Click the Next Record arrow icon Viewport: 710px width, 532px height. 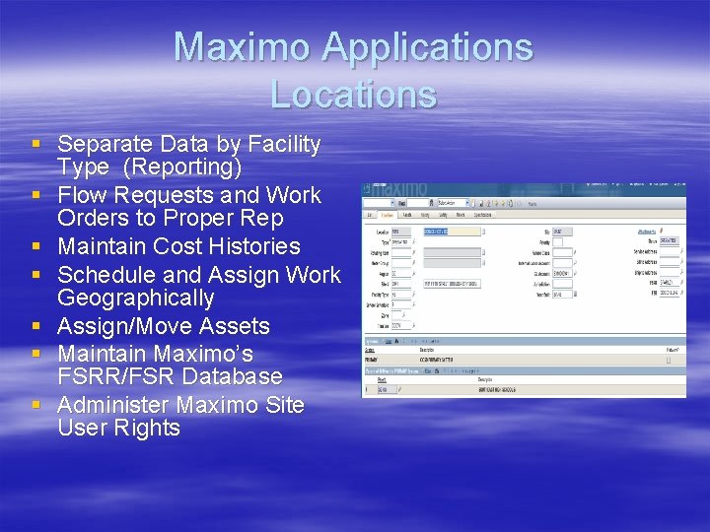503,203
